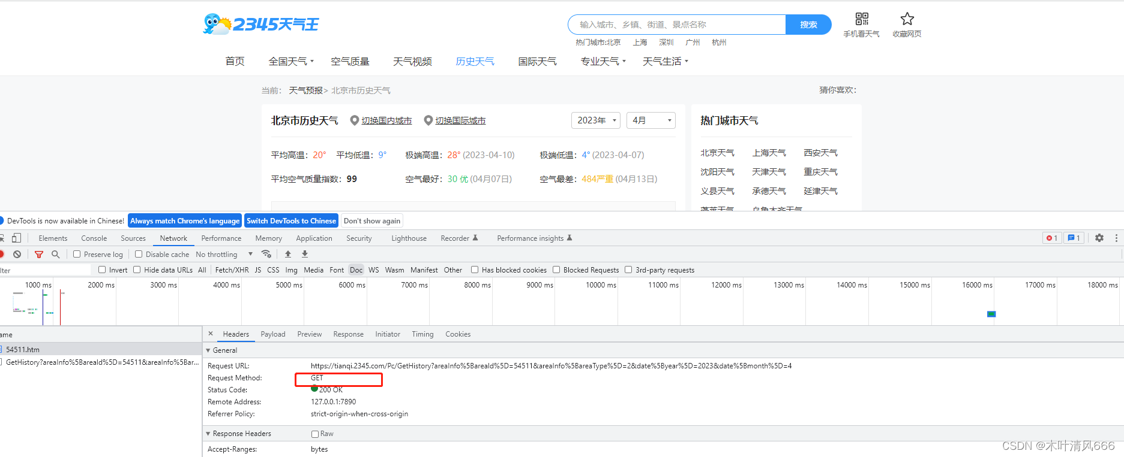Toggle the red filter funnel icon
Image resolution: width=1124 pixels, height=457 pixels.
pos(39,254)
